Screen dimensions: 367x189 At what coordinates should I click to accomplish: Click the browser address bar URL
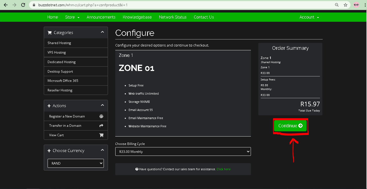[x=163, y=5]
